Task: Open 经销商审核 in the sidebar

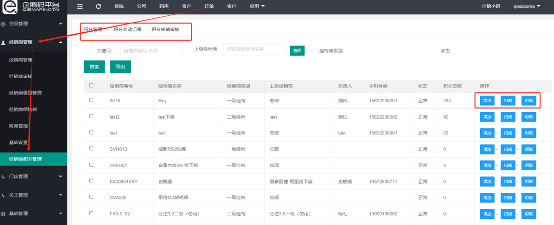Action: point(21,76)
